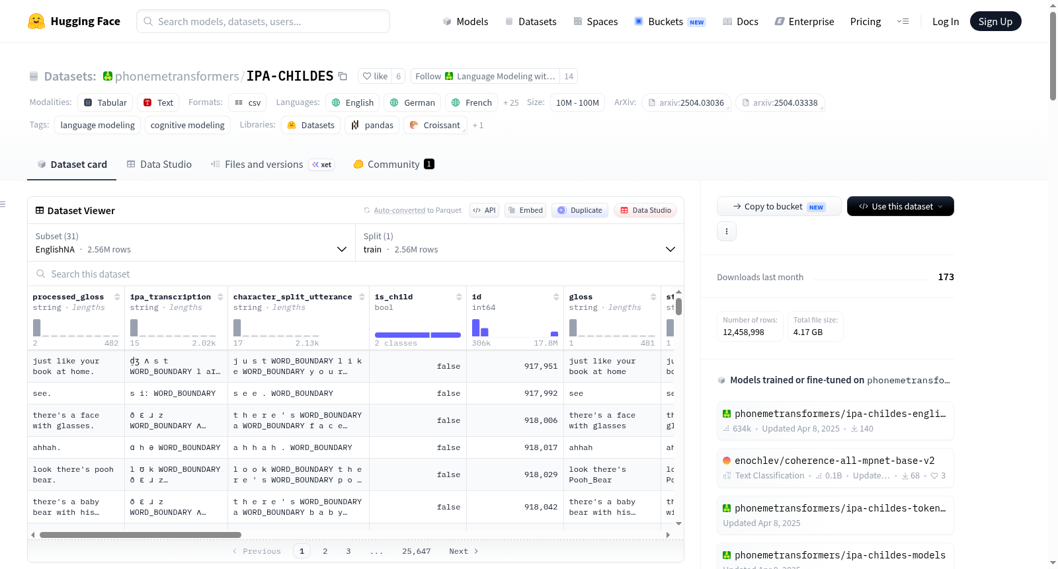The image size is (1058, 569).
Task: Open arxiv:2504.03338 paper link
Action: click(x=780, y=102)
